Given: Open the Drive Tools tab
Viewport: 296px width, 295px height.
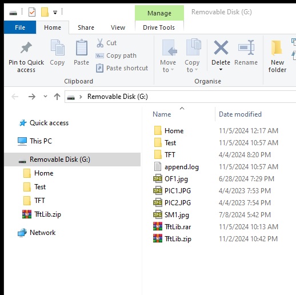Looking at the screenshot, I should (x=159, y=27).
